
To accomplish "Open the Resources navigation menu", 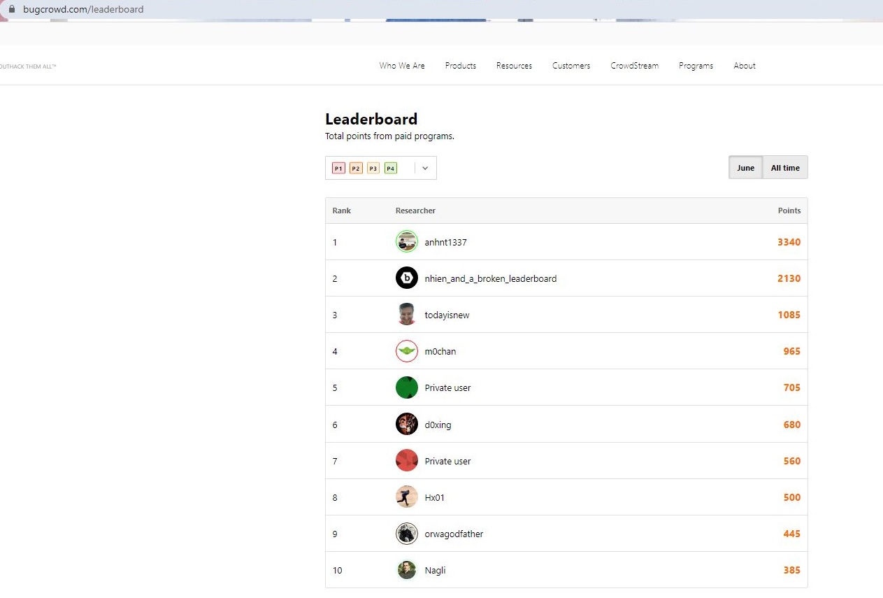I will [x=514, y=66].
